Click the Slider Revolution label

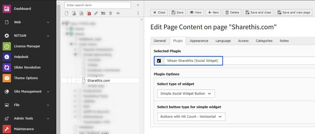pos(27,68)
